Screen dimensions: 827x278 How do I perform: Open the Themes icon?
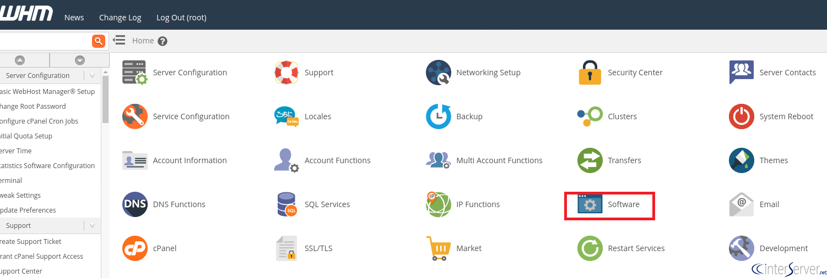tap(742, 160)
